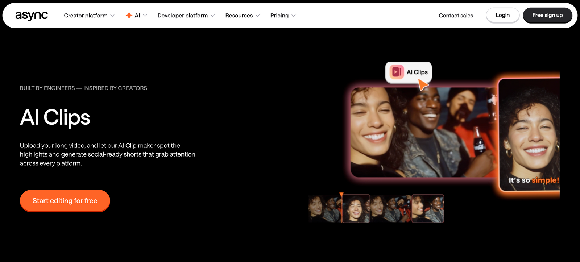This screenshot has width=580, height=262.
Task: Expand the AI menu chevron
Action: [x=145, y=16]
